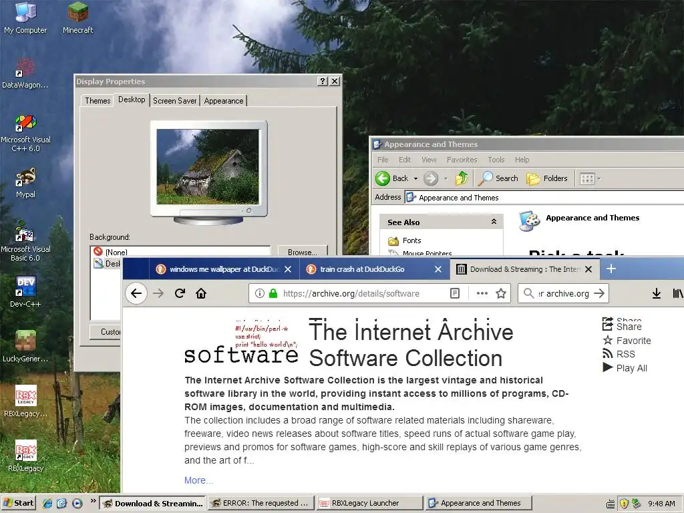684x513 pixels.
Task: Open the Tools menu in Explorer
Action: pos(496,160)
